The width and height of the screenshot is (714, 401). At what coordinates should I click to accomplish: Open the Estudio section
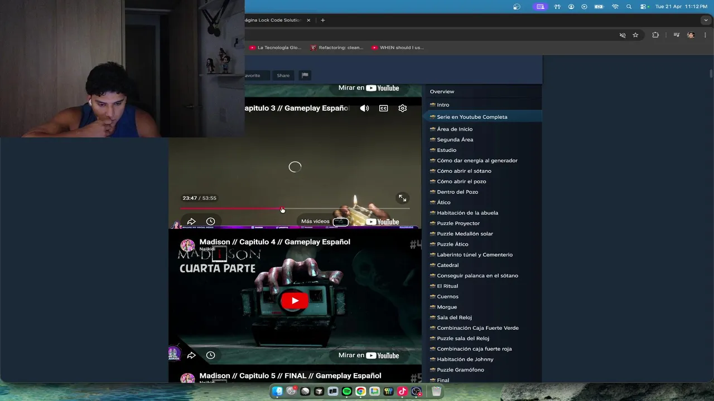[x=446, y=150]
